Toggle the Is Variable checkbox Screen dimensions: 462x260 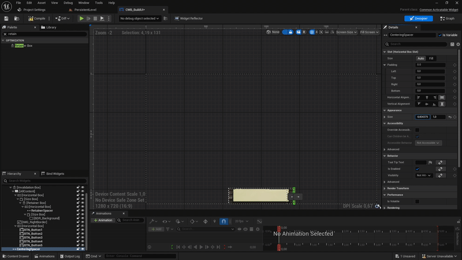click(x=440, y=35)
